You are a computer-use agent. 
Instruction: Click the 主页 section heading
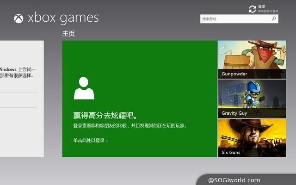68,34
